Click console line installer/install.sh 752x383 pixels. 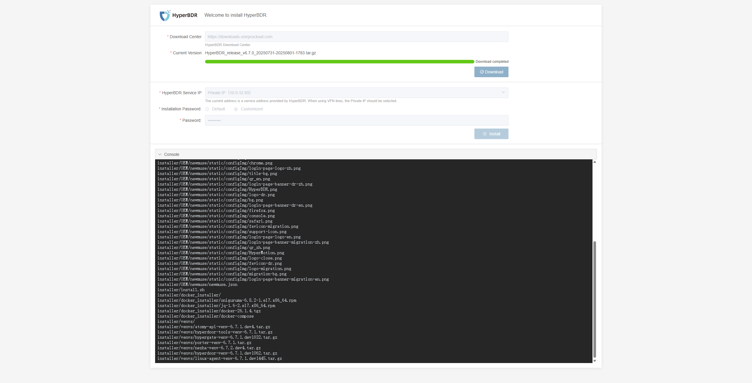tap(181, 290)
